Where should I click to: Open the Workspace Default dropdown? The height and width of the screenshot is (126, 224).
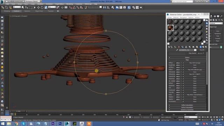click(x=33, y=1)
